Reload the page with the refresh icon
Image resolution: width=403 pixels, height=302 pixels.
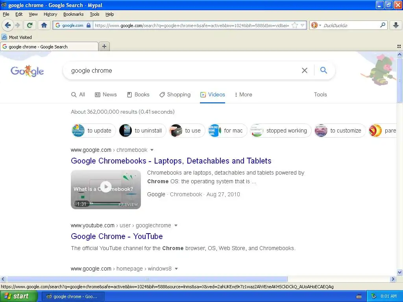pos(30,25)
